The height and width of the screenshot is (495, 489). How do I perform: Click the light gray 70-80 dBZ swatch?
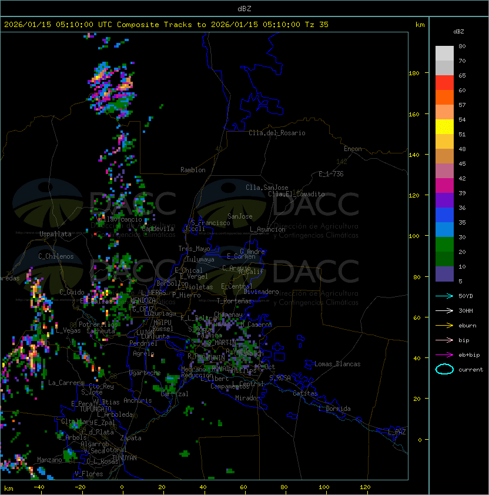click(x=444, y=53)
